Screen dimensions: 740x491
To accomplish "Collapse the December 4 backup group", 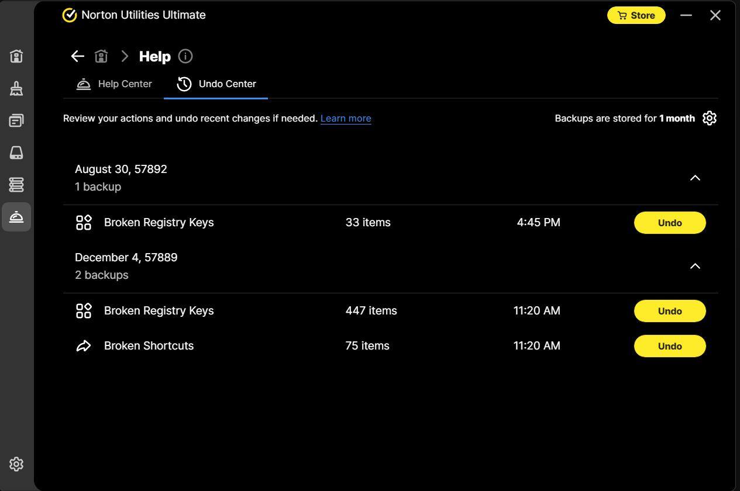I will [694, 266].
